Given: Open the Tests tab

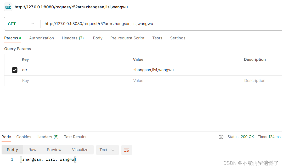Looking at the screenshot, I should 157,38.
